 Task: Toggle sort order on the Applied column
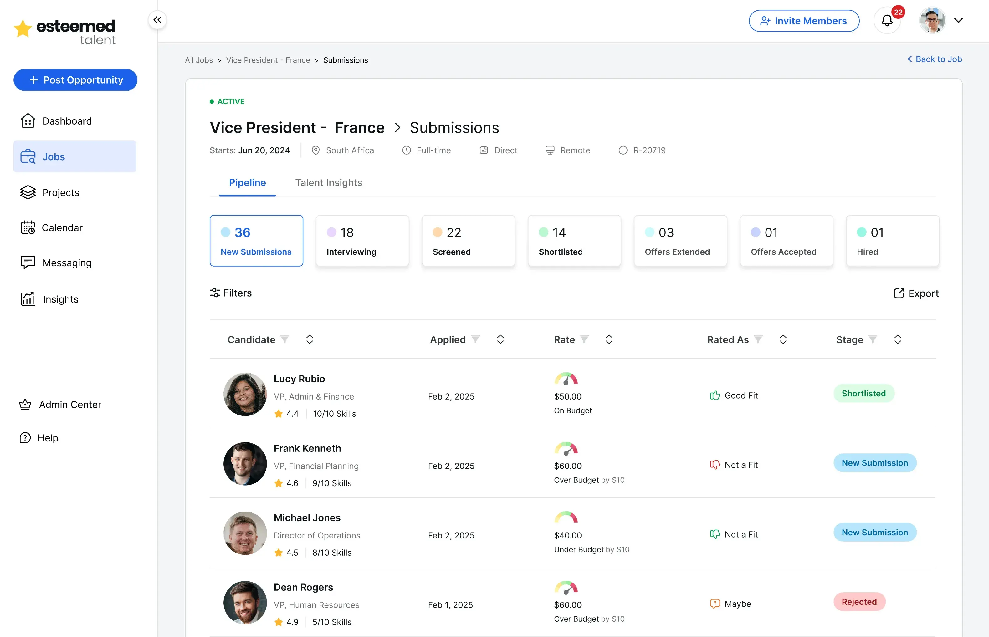coord(500,339)
